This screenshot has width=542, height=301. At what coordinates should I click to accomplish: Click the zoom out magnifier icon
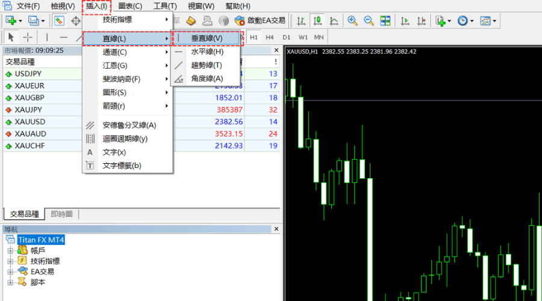coord(369,21)
